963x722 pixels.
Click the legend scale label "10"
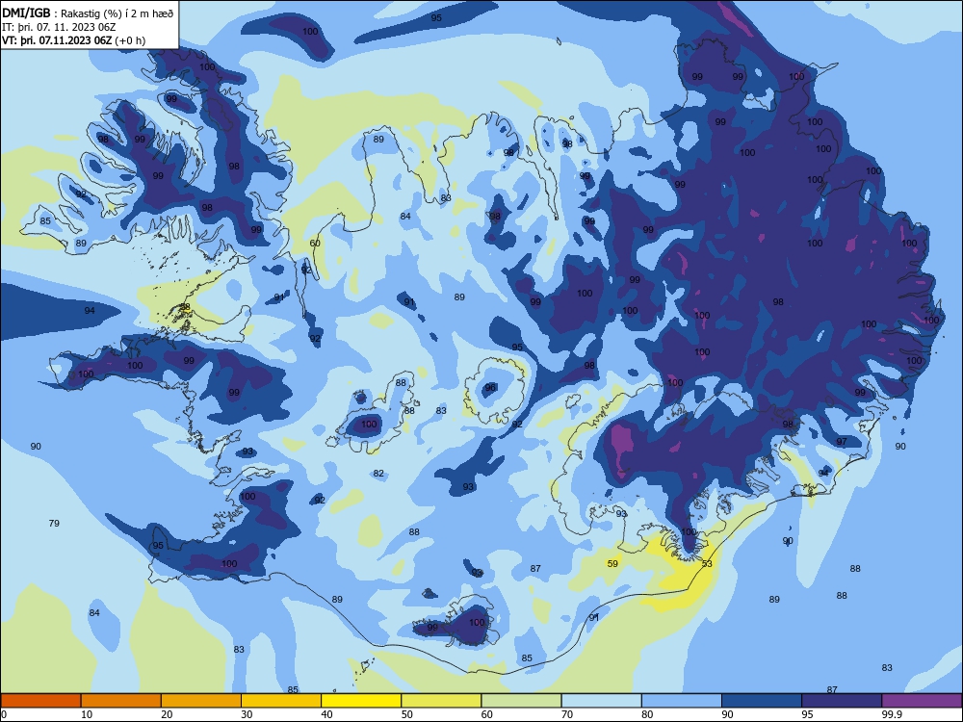tap(87, 714)
